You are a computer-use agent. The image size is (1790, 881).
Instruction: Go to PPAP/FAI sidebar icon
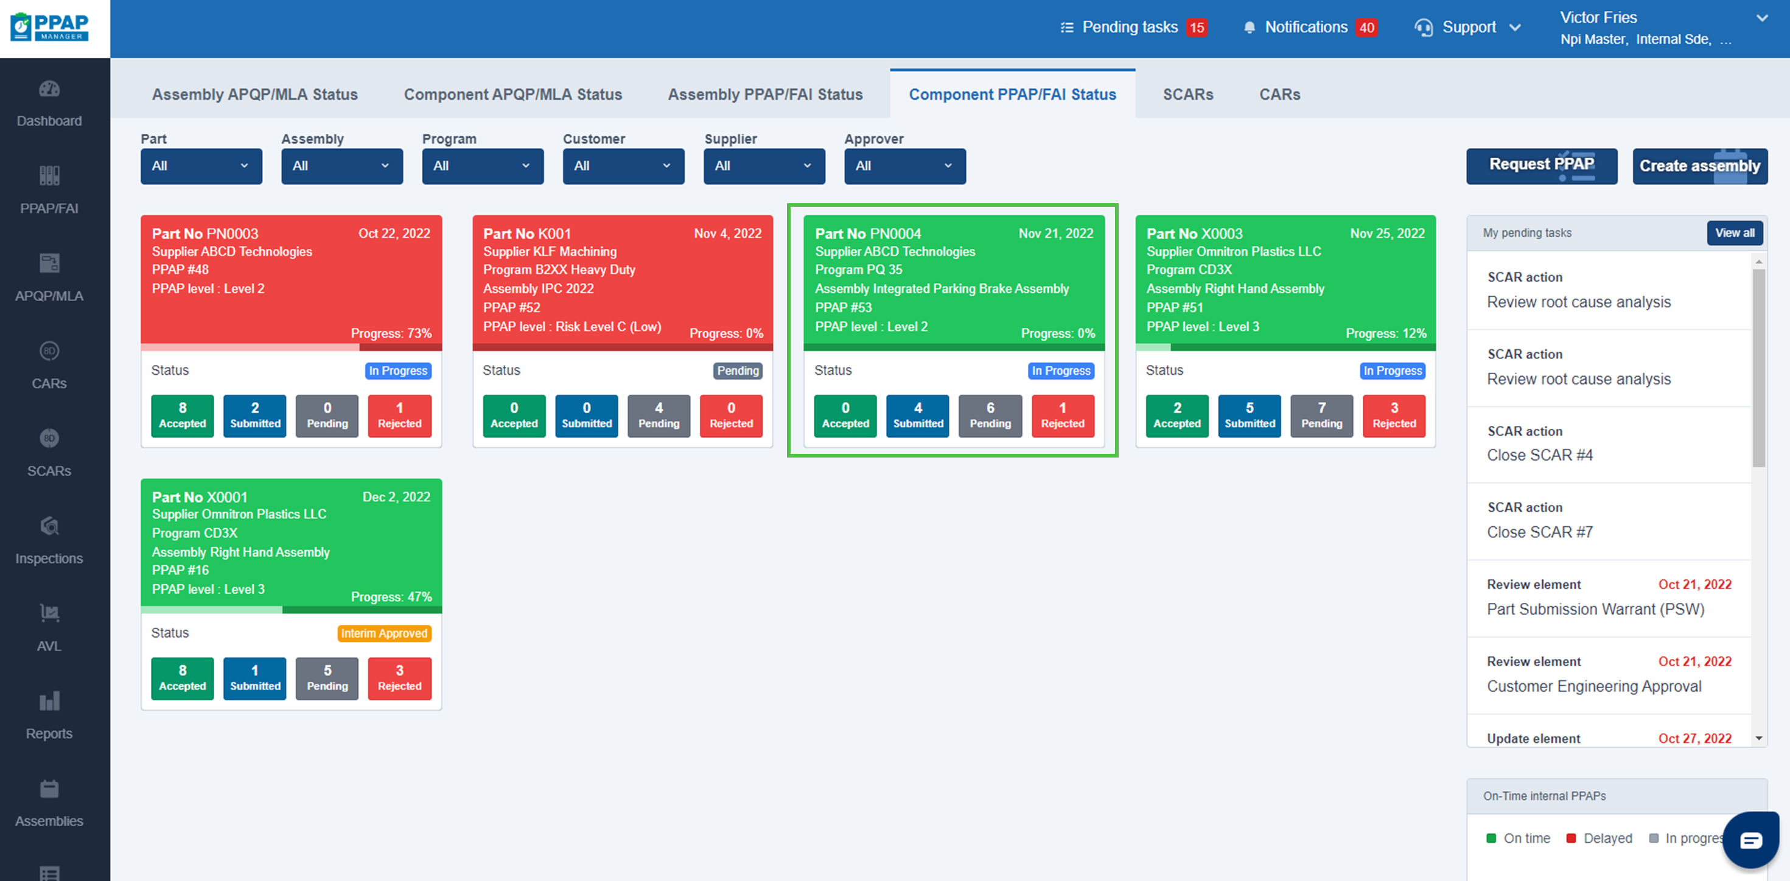pyautogui.click(x=49, y=176)
